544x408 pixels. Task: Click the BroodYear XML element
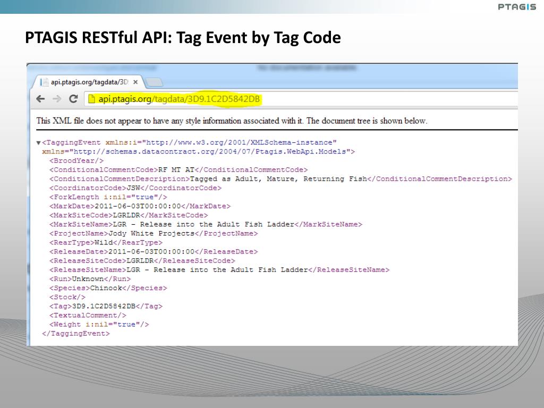(76, 160)
